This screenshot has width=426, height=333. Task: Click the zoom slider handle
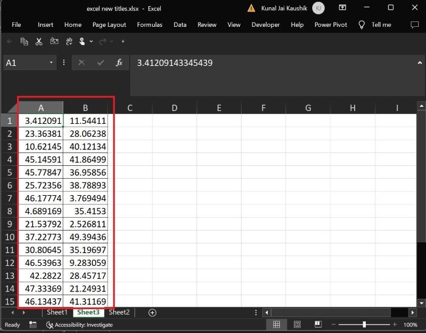tap(364, 324)
